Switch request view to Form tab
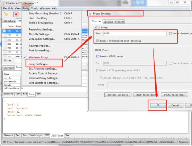 pyautogui.click(x=32, y=94)
